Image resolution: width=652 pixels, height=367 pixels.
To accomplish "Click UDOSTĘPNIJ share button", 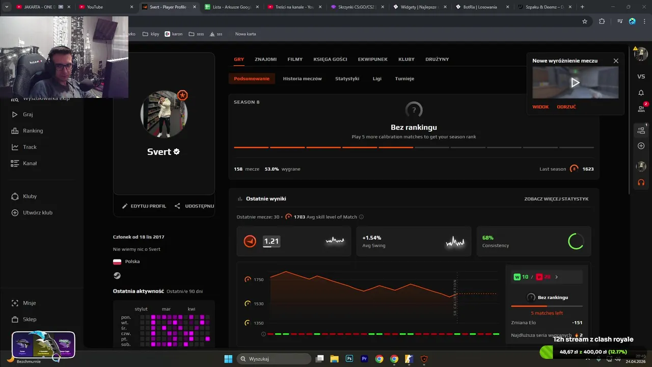I will coord(194,206).
